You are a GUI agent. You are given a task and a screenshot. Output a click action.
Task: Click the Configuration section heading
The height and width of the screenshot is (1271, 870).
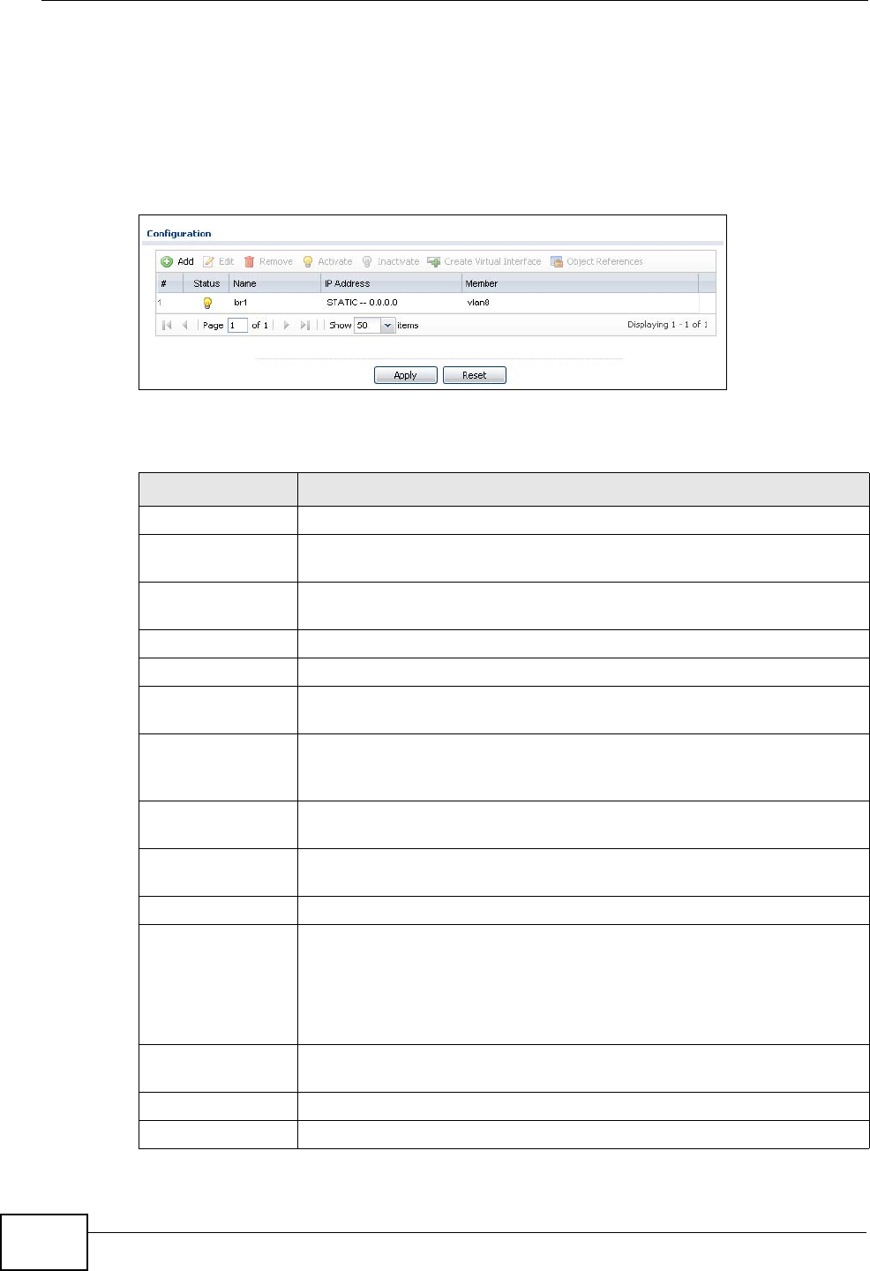point(179,234)
